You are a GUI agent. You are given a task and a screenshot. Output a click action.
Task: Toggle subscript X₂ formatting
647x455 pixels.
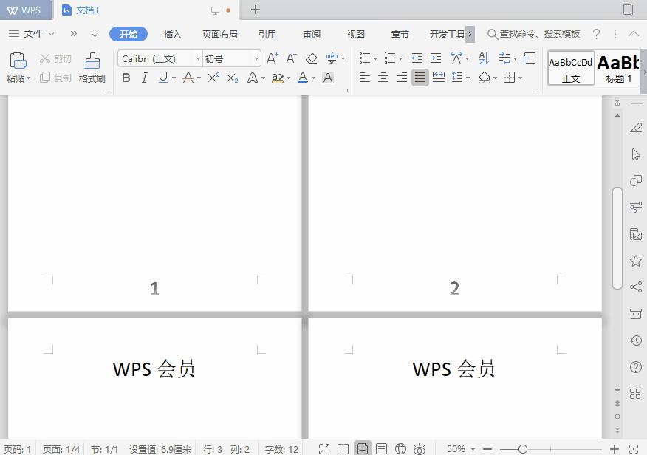[233, 78]
